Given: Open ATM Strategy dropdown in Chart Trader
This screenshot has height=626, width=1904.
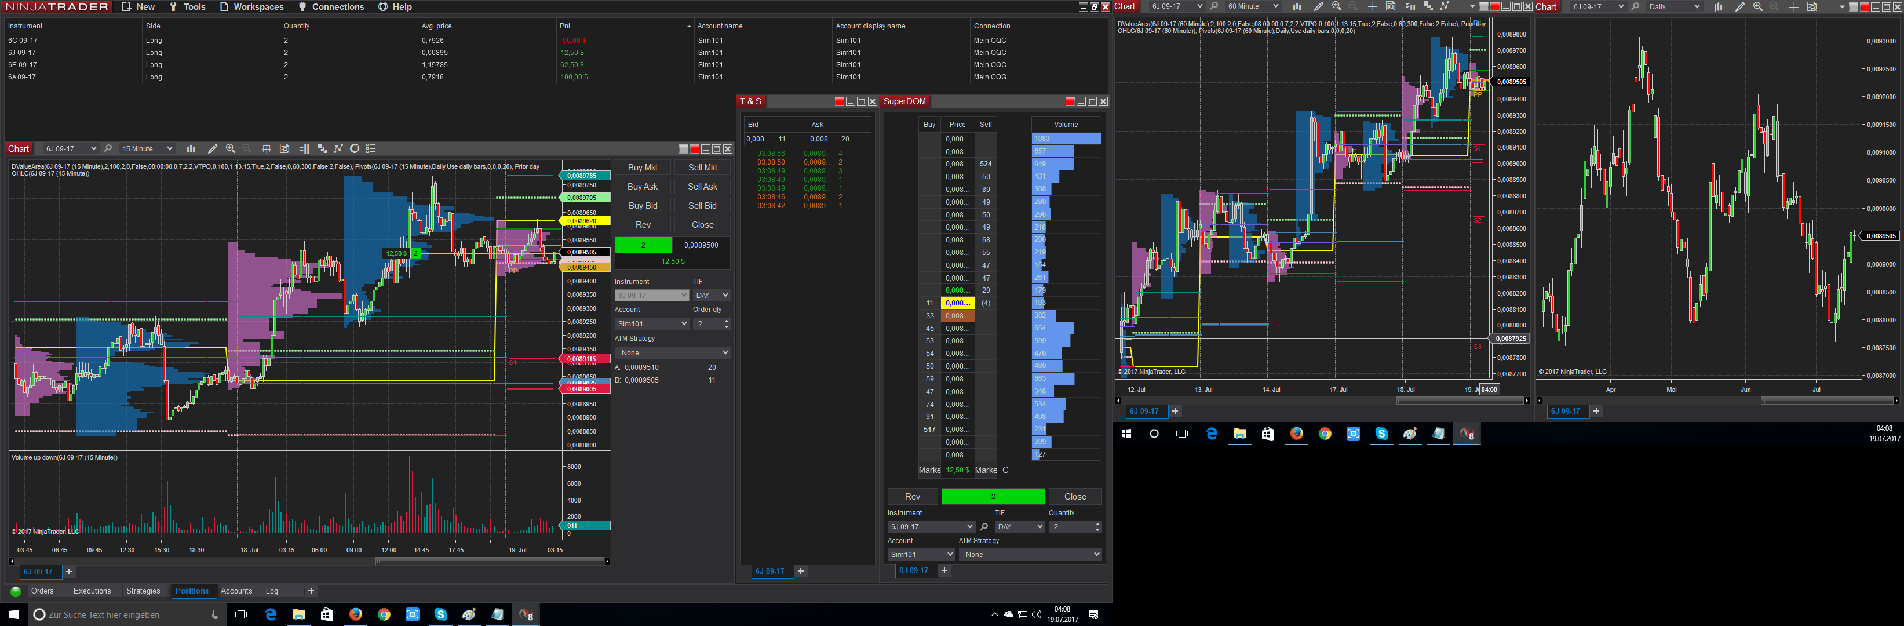Looking at the screenshot, I should point(673,352).
